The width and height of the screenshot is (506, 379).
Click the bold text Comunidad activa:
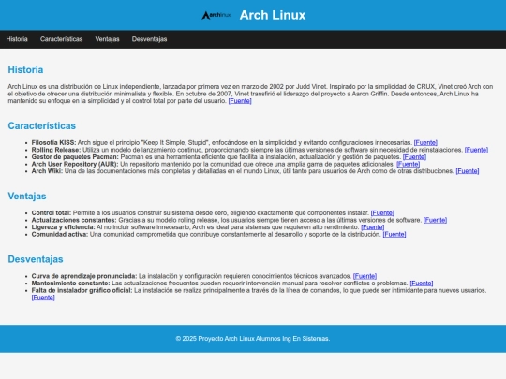[60, 234]
